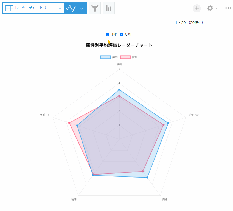The width and height of the screenshot is (233, 211).
Task: Open the graph view icon
Action: click(x=71, y=8)
